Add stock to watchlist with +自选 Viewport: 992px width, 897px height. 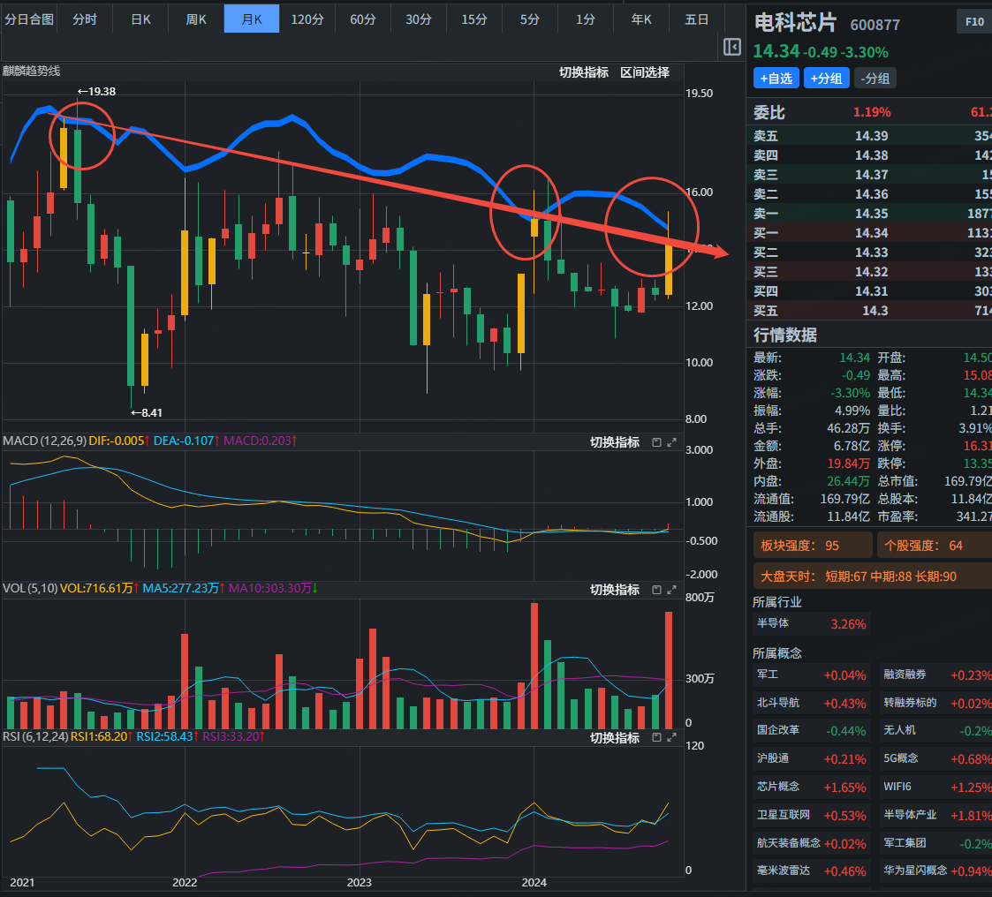tap(775, 79)
